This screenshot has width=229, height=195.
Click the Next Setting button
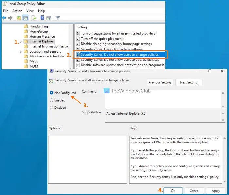click(x=188, y=82)
